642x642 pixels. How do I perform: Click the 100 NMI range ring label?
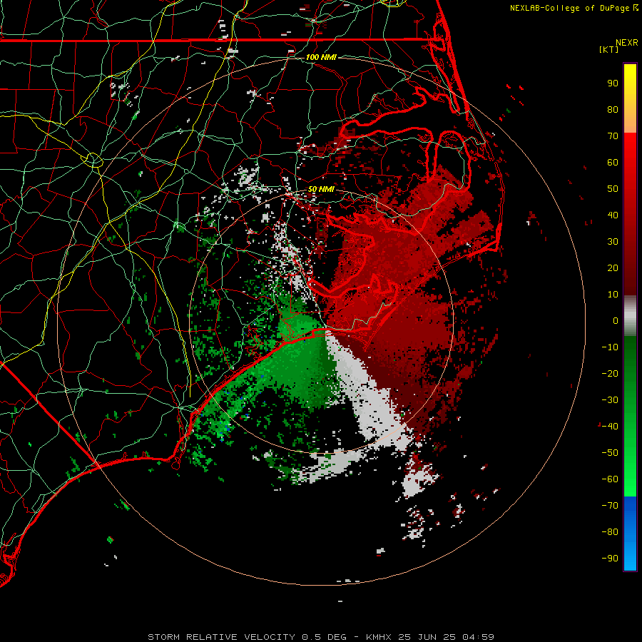click(321, 57)
